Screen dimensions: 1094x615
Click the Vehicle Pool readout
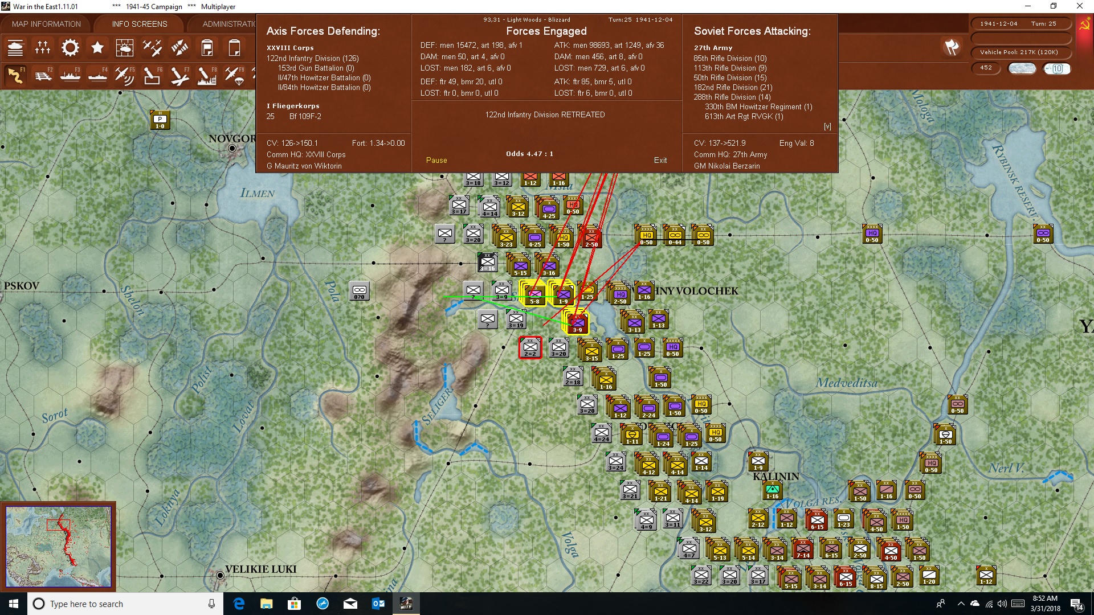[x=1020, y=52]
